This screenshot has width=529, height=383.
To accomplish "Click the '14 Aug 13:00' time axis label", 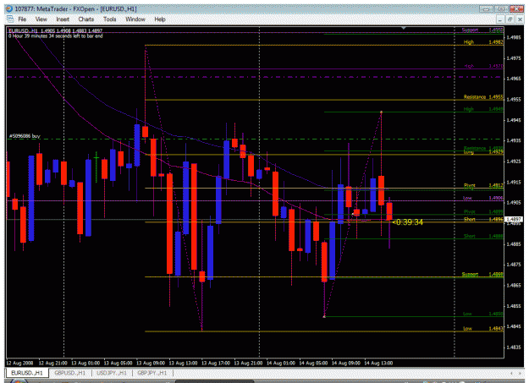I will [x=378, y=363].
